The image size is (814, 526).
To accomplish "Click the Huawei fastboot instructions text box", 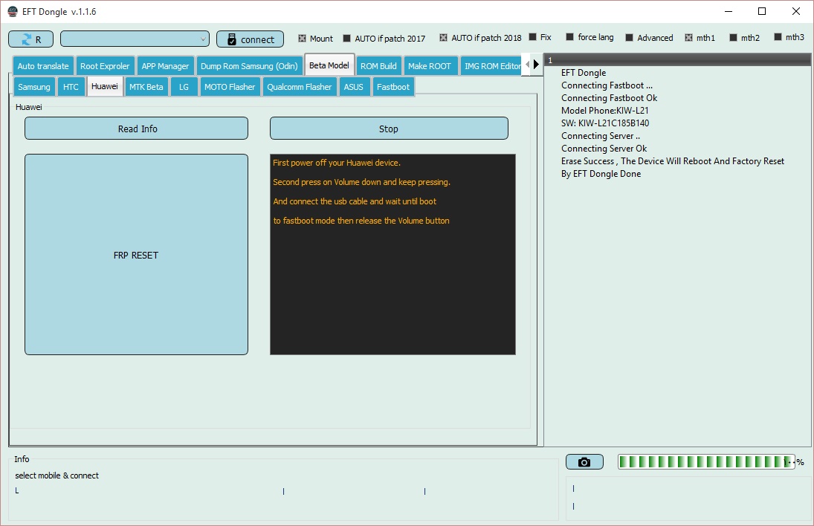I will point(393,254).
